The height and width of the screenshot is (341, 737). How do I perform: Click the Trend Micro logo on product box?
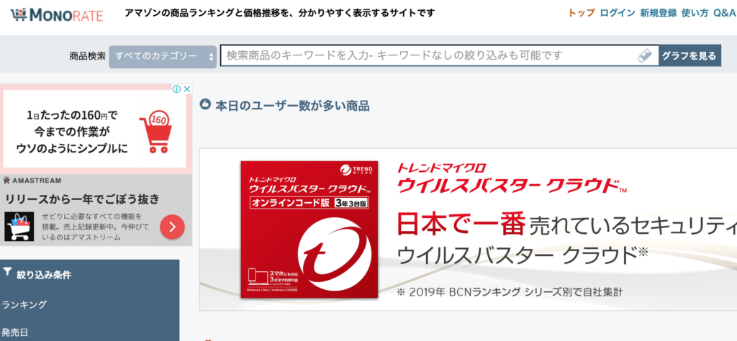tap(356, 171)
